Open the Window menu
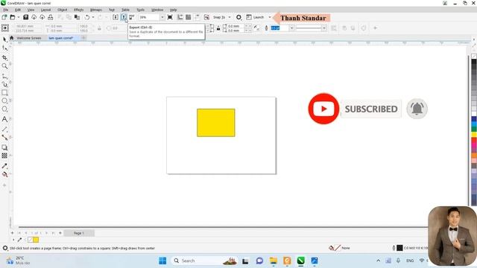477x268 pixels. 157,10
